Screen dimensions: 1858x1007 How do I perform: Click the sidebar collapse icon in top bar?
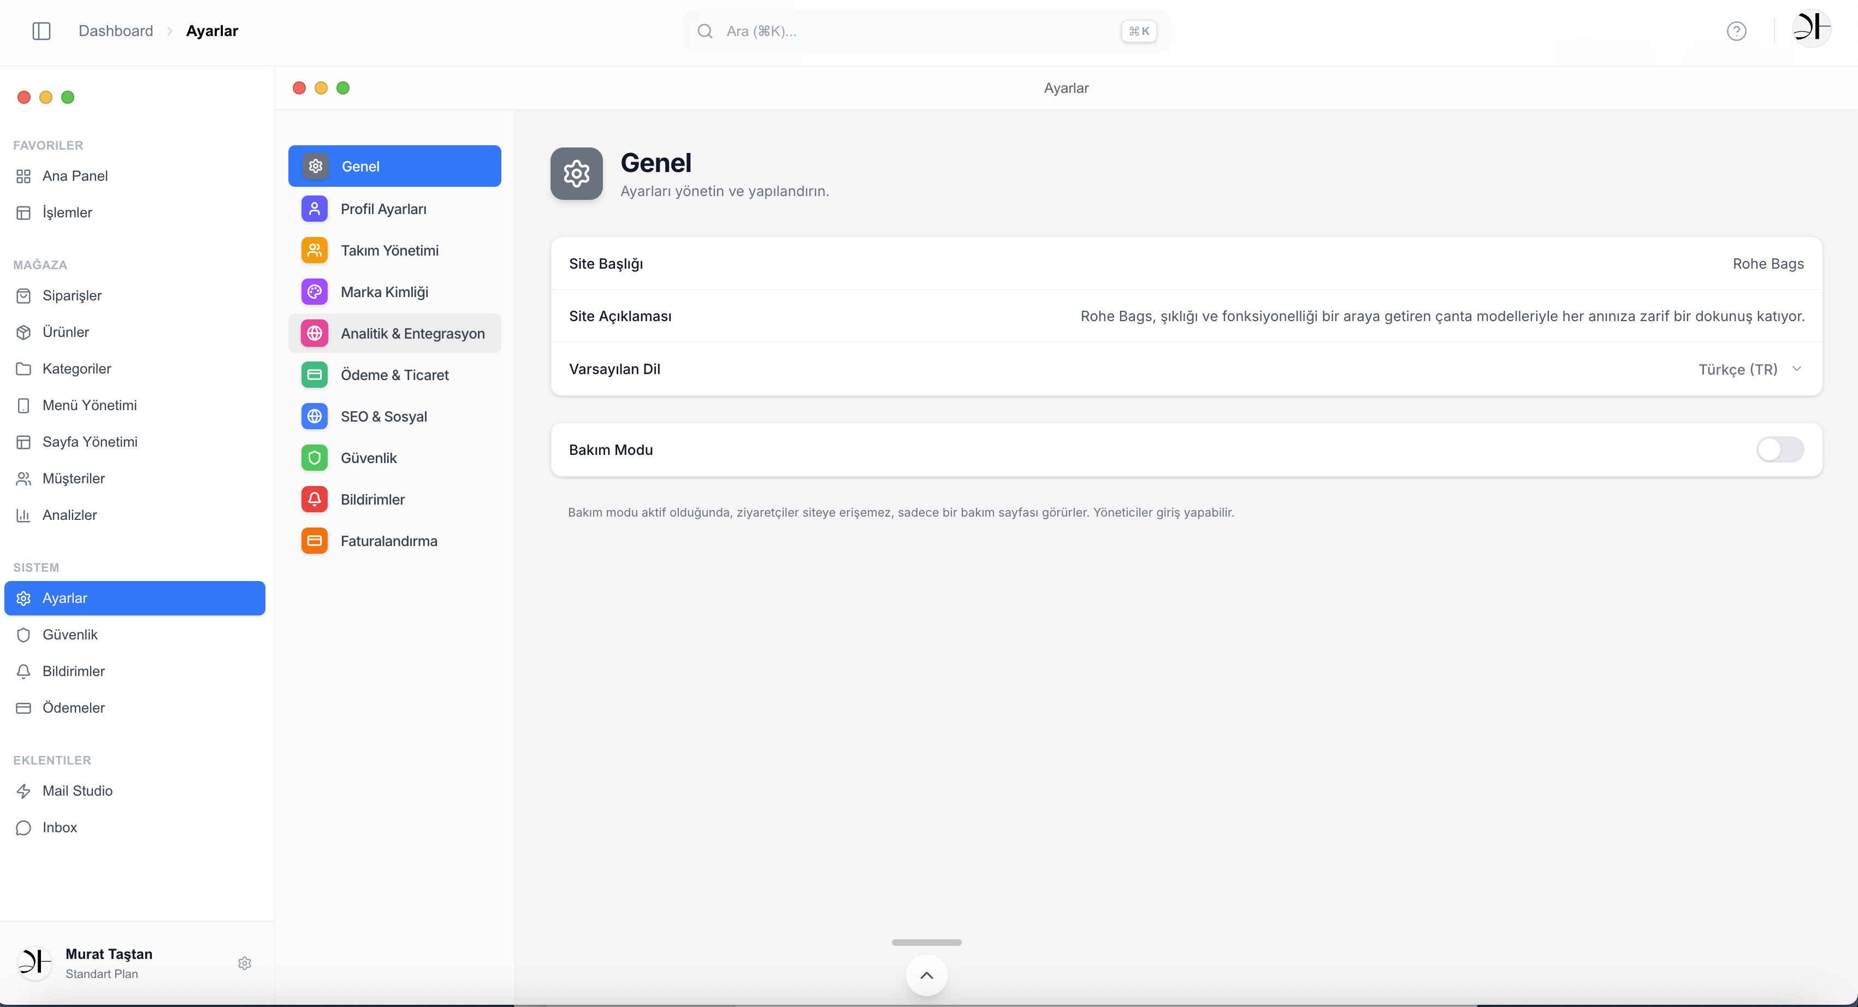(x=41, y=31)
